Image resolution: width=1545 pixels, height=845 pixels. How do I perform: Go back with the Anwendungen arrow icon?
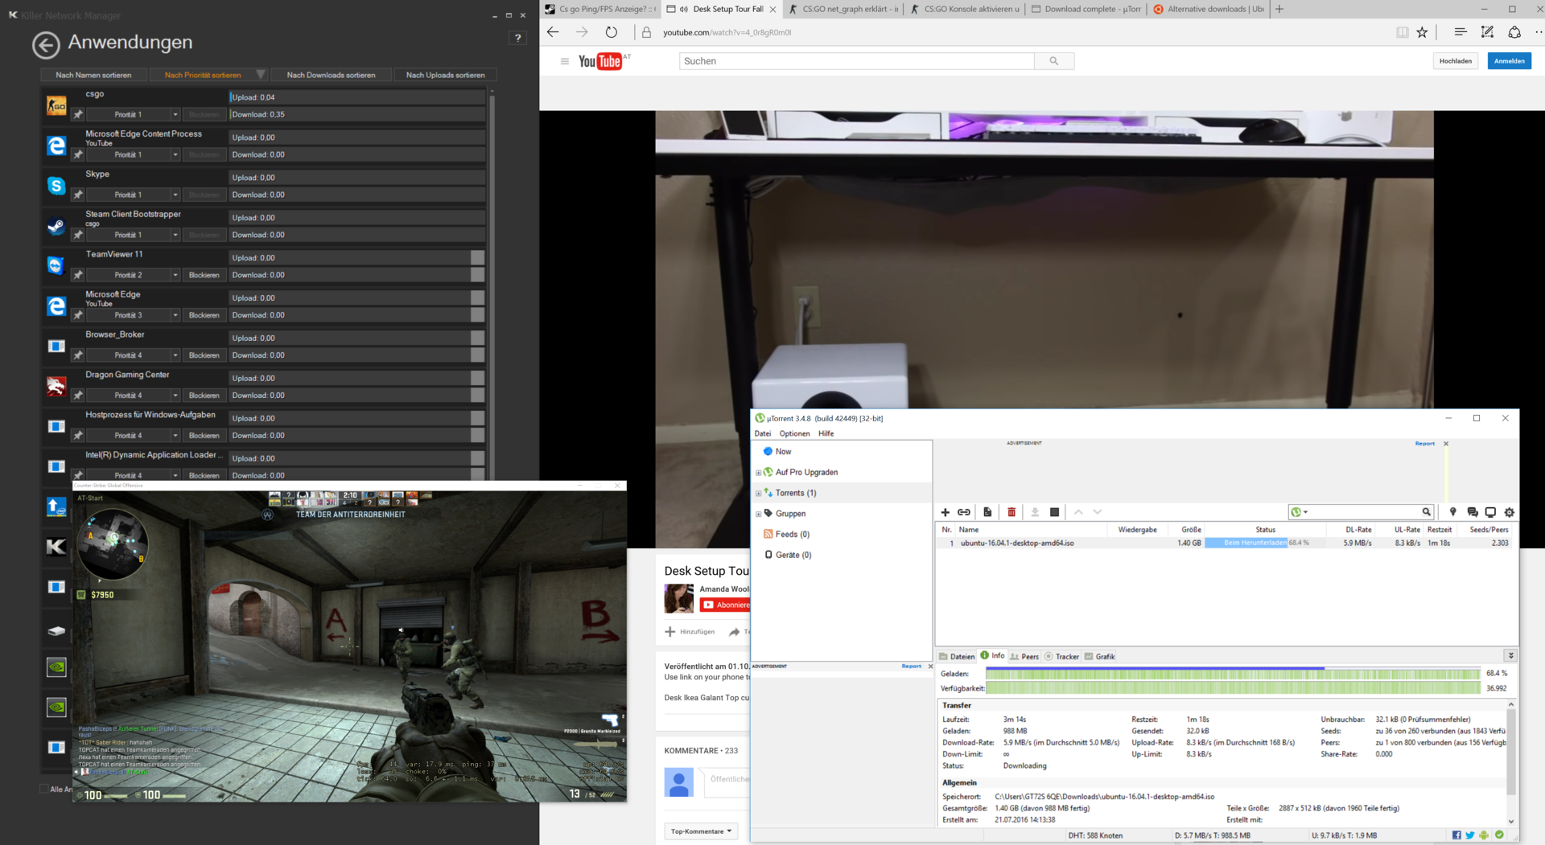pos(46,45)
